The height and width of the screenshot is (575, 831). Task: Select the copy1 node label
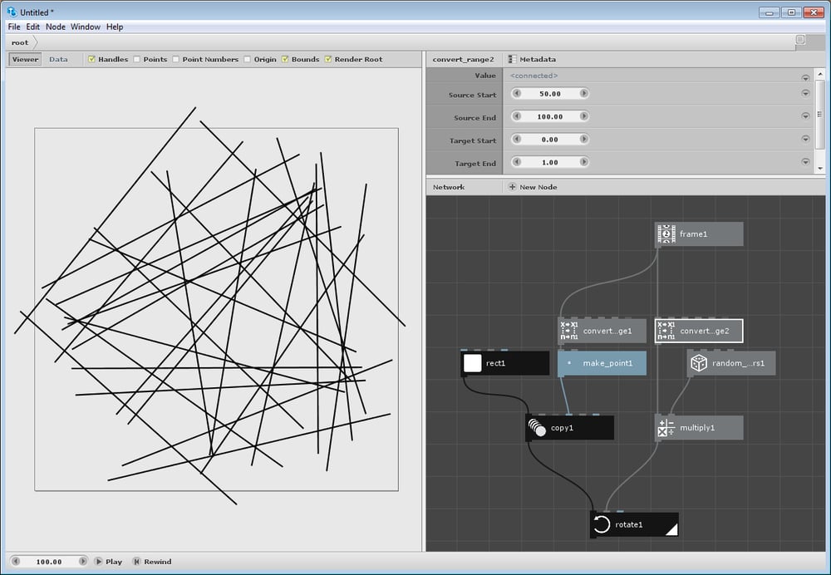(x=562, y=428)
